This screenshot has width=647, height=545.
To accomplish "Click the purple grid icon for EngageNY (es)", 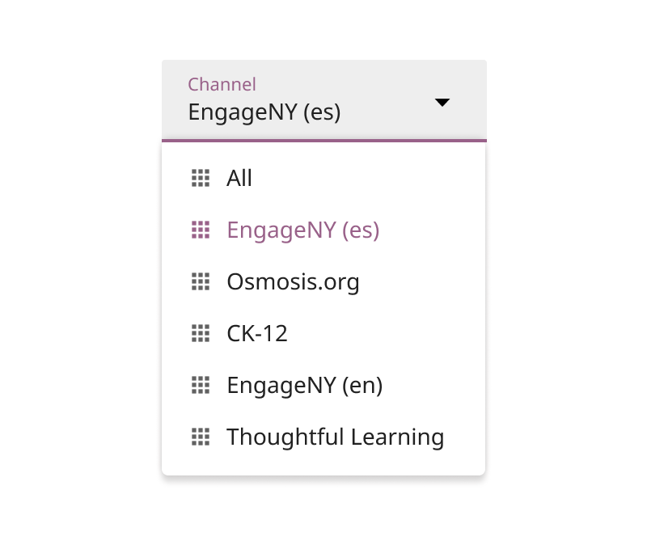I will click(201, 230).
